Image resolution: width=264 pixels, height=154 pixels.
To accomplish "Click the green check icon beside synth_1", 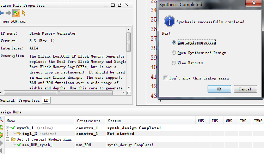I will tap(13, 128).
